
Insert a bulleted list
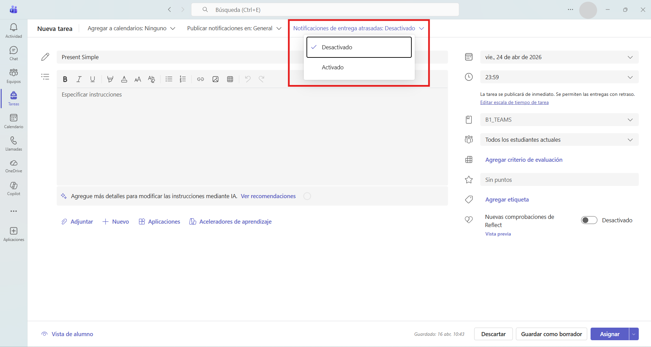[x=169, y=79]
